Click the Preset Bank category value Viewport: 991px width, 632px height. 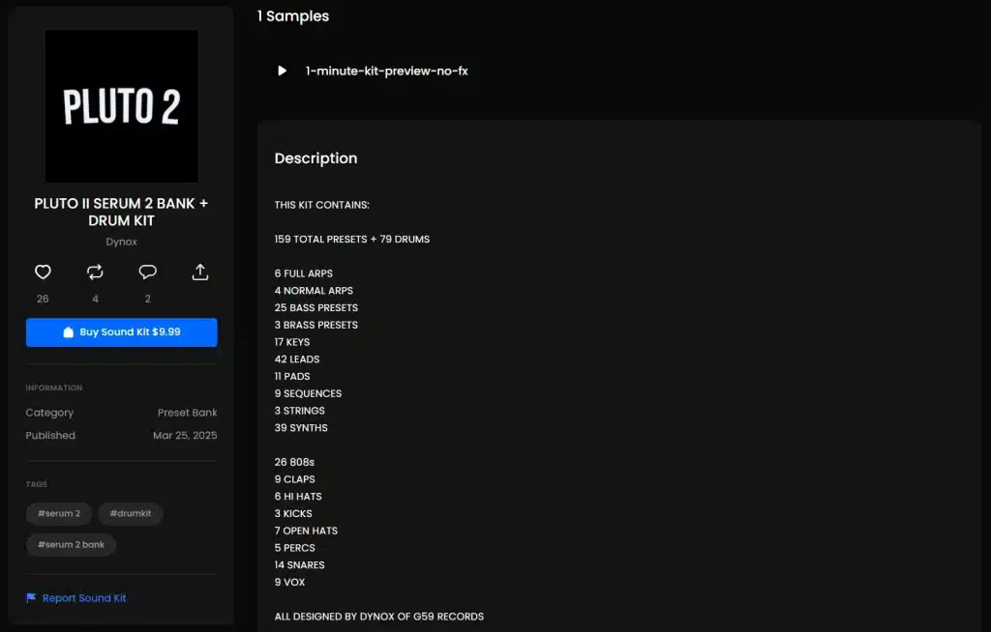187,413
